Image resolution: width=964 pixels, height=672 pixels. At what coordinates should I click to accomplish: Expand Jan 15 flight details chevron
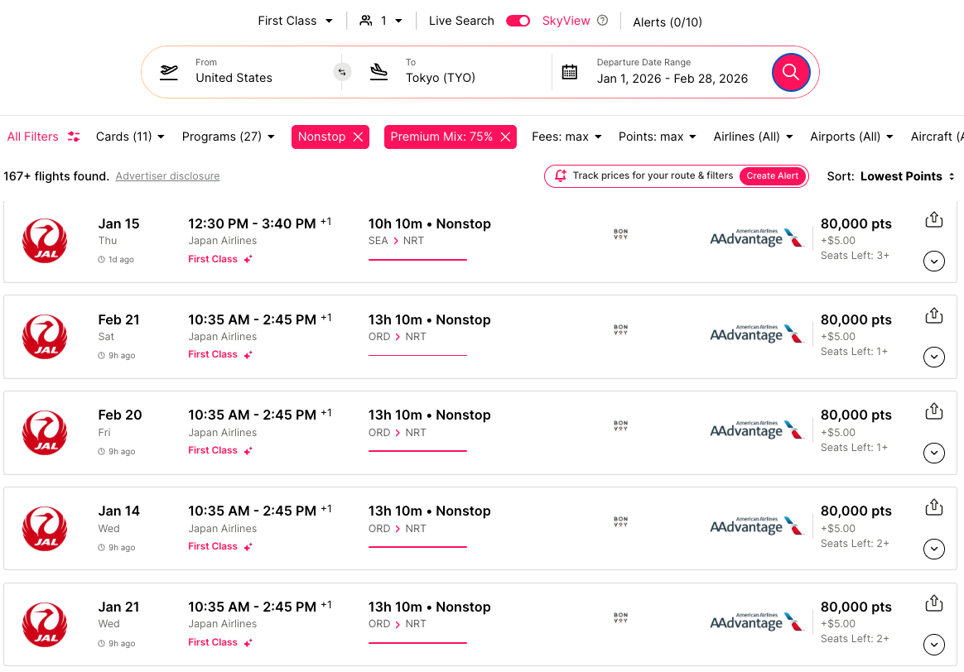point(934,261)
